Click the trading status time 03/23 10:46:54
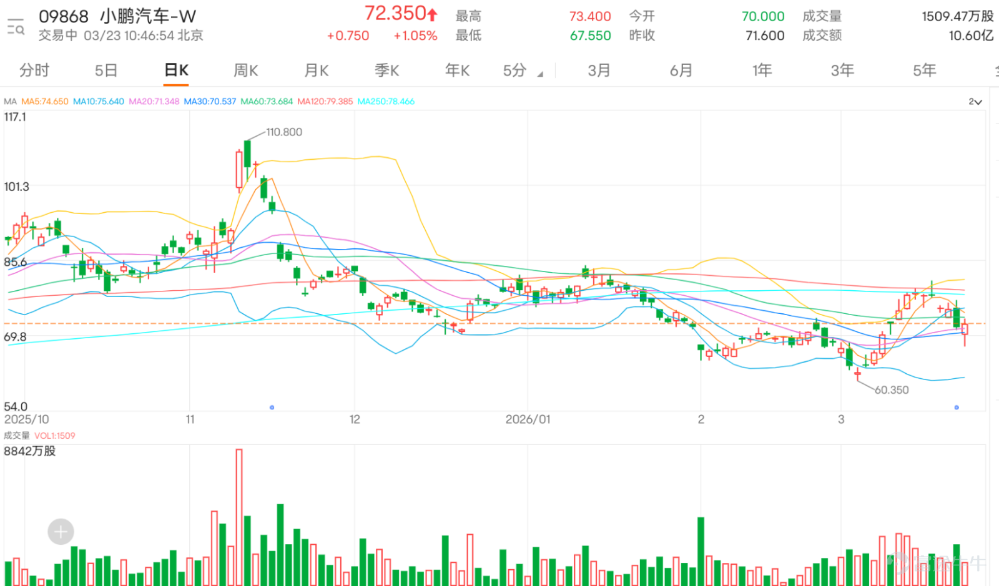The width and height of the screenshot is (999, 586). pyautogui.click(x=129, y=36)
